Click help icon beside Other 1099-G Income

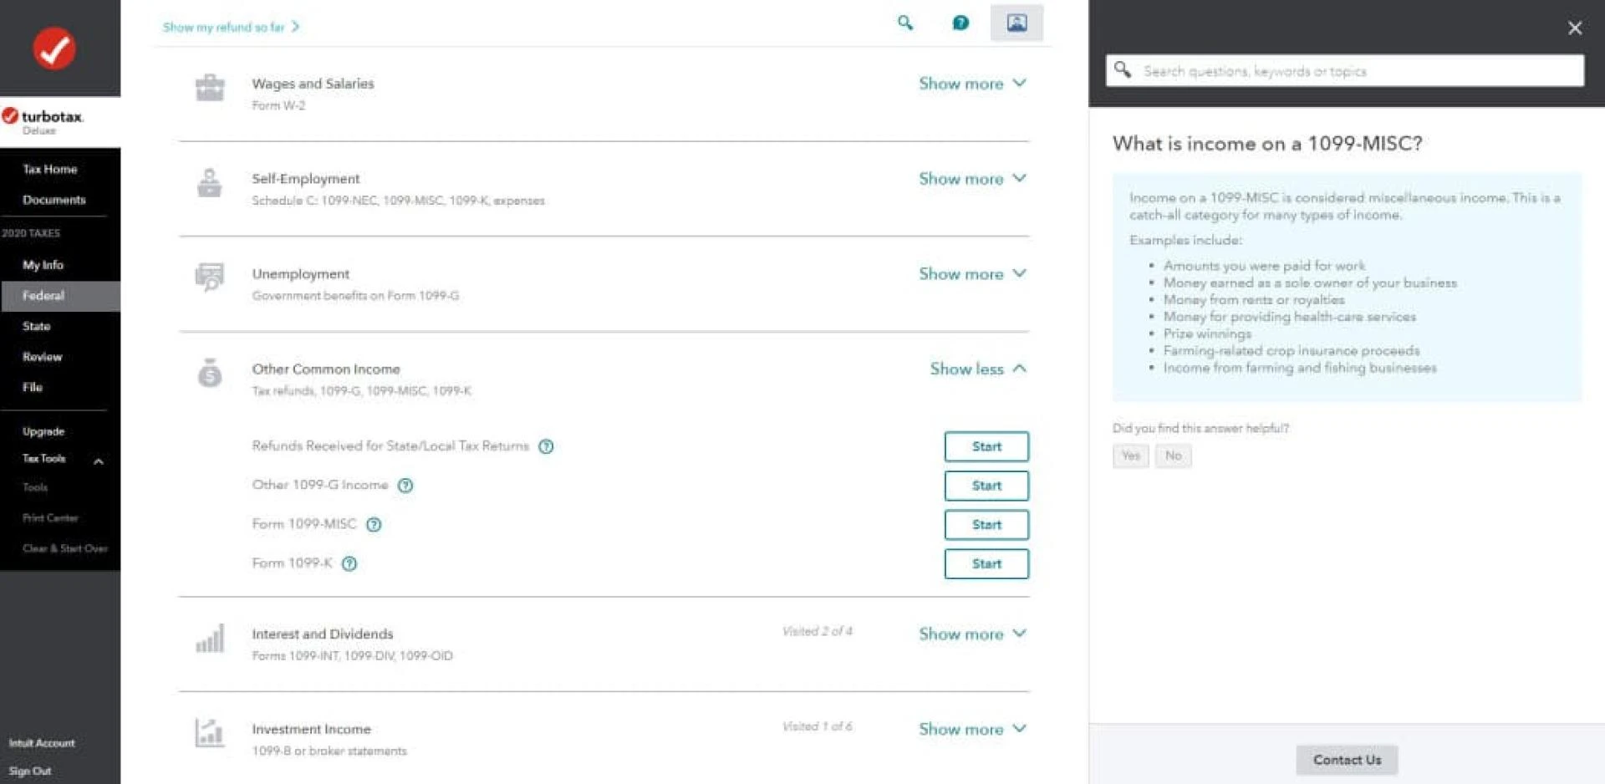click(x=405, y=486)
